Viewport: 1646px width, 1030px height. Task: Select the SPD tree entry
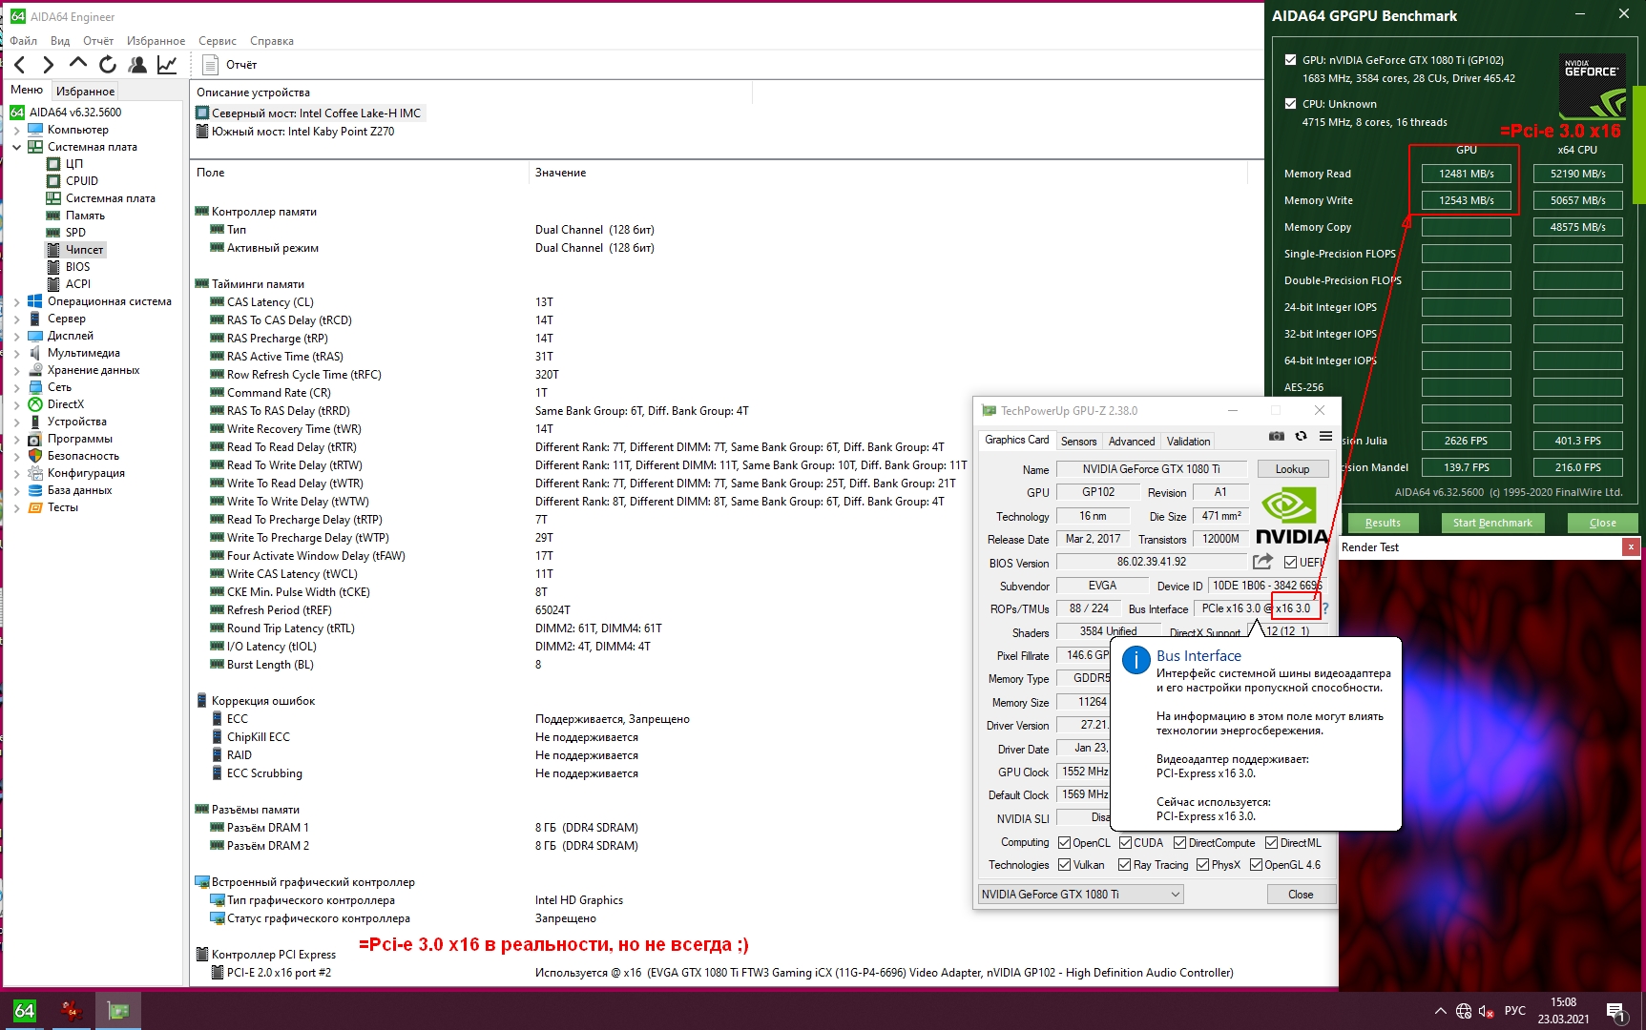pos(75,233)
